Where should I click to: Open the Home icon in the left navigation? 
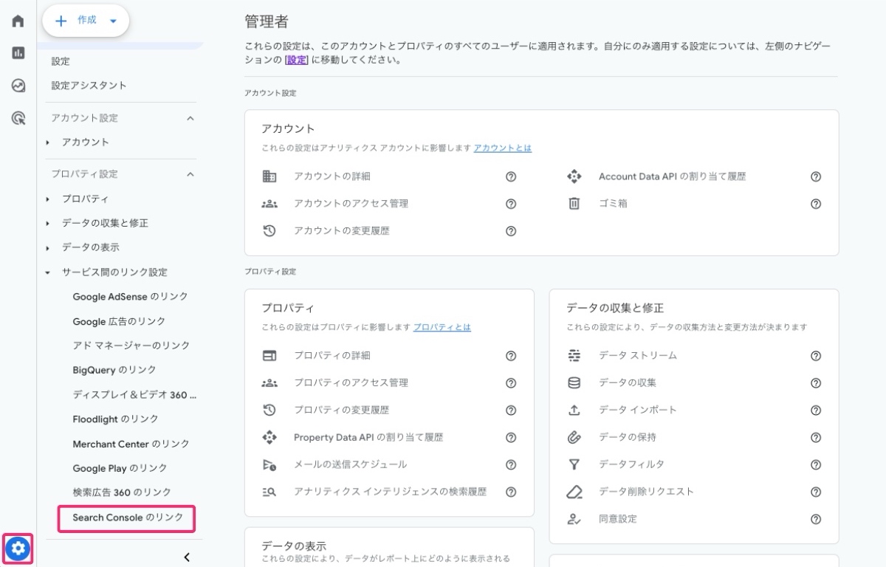[x=17, y=21]
